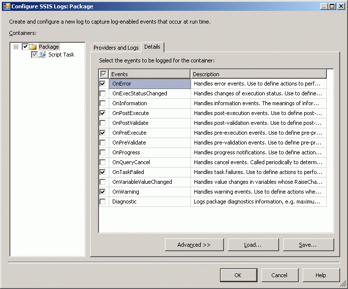348x289 pixels.
Task: Select the OnExecStatusChanged event name
Action: pyautogui.click(x=140, y=93)
